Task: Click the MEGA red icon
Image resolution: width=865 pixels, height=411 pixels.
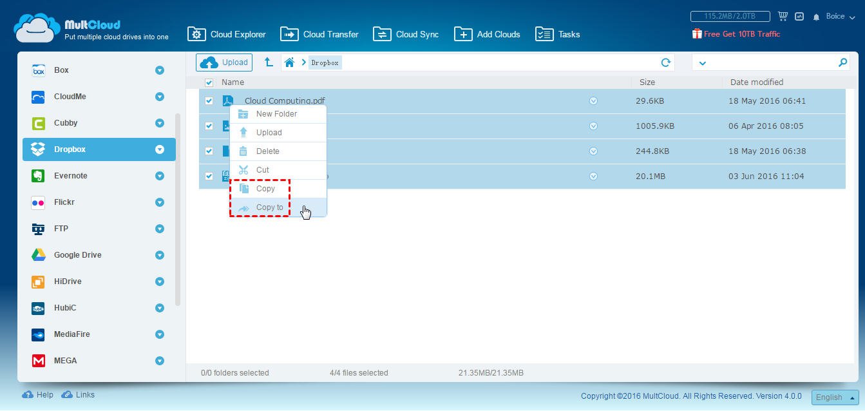Action: pos(38,361)
